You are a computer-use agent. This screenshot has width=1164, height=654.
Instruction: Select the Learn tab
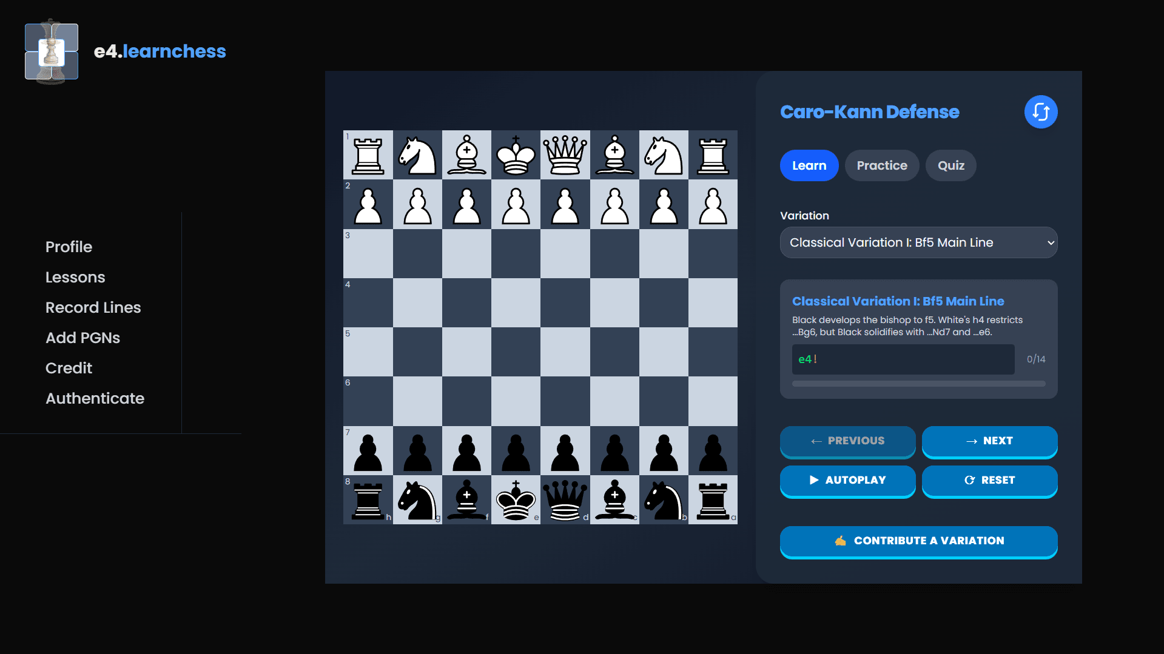point(809,165)
